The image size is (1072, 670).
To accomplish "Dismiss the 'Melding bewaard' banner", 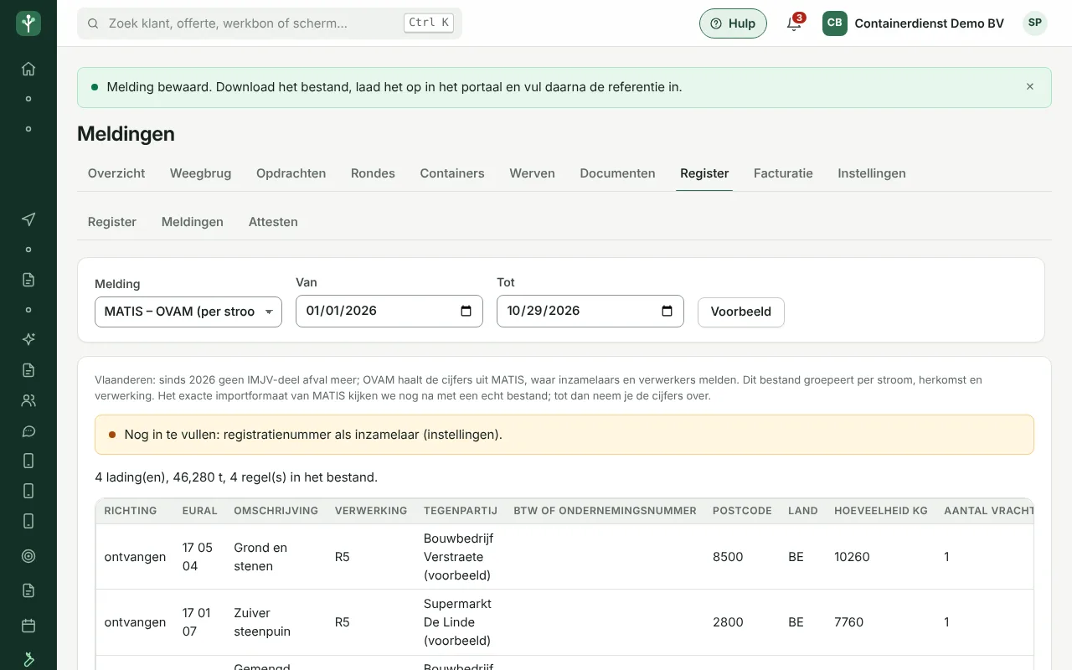I will (1030, 86).
